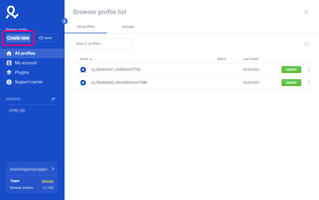
Task: Go to Support center
Action: [28, 82]
